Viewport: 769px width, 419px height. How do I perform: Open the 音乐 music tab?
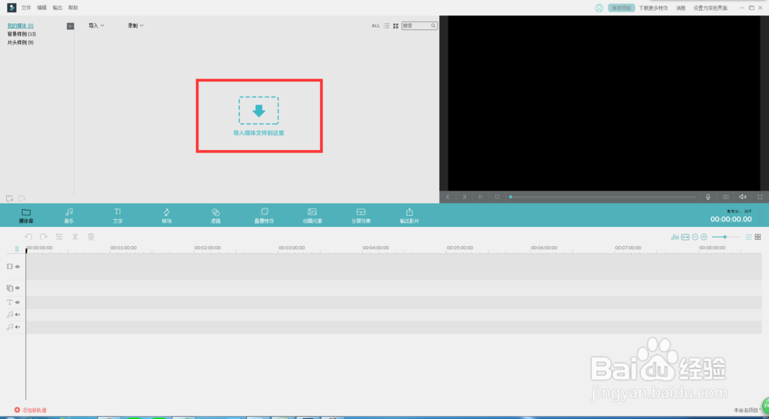pos(69,215)
